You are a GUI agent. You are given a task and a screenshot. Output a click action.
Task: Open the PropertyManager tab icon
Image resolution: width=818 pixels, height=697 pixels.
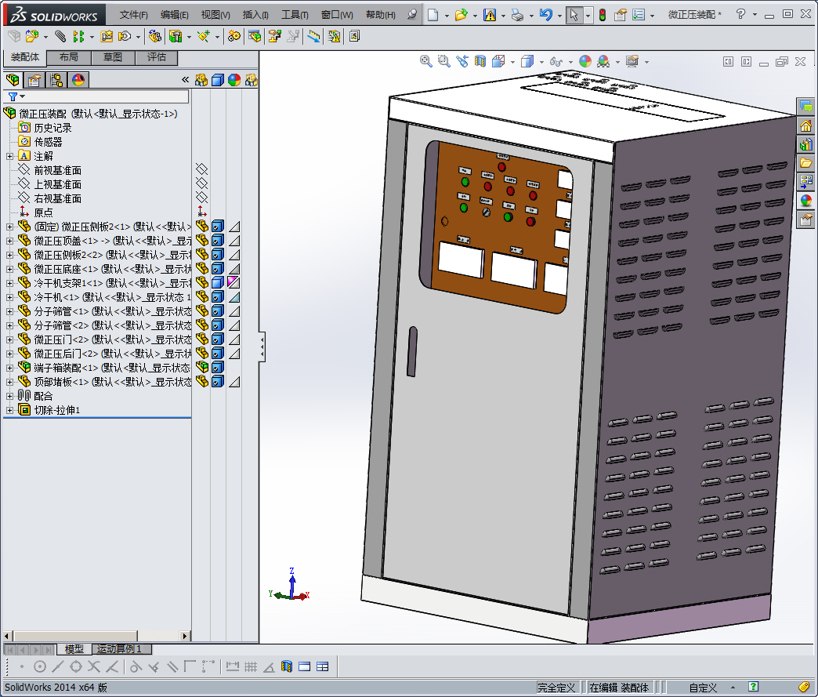34,80
